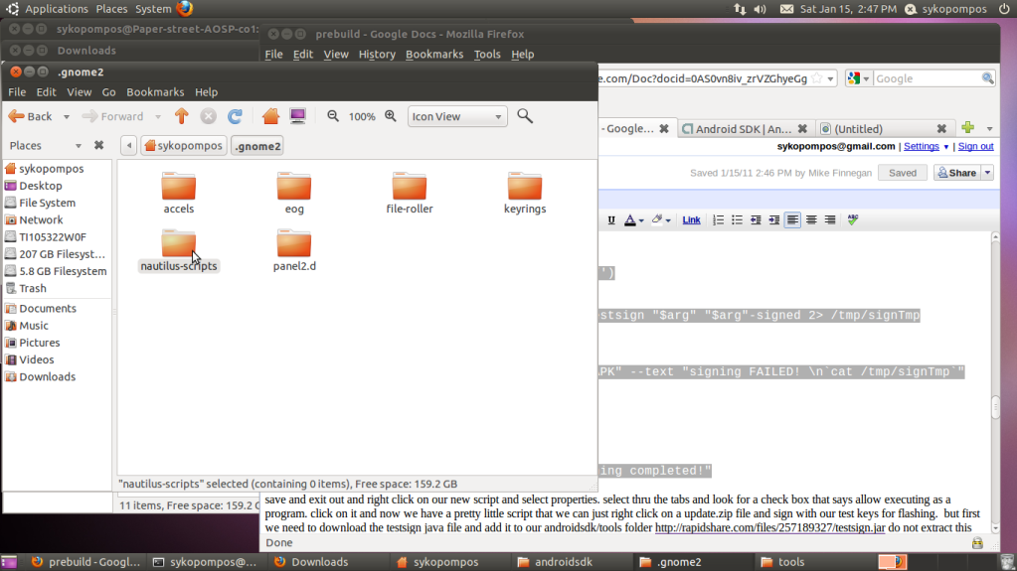Open the file search magnifier in Nautilus

(x=525, y=116)
